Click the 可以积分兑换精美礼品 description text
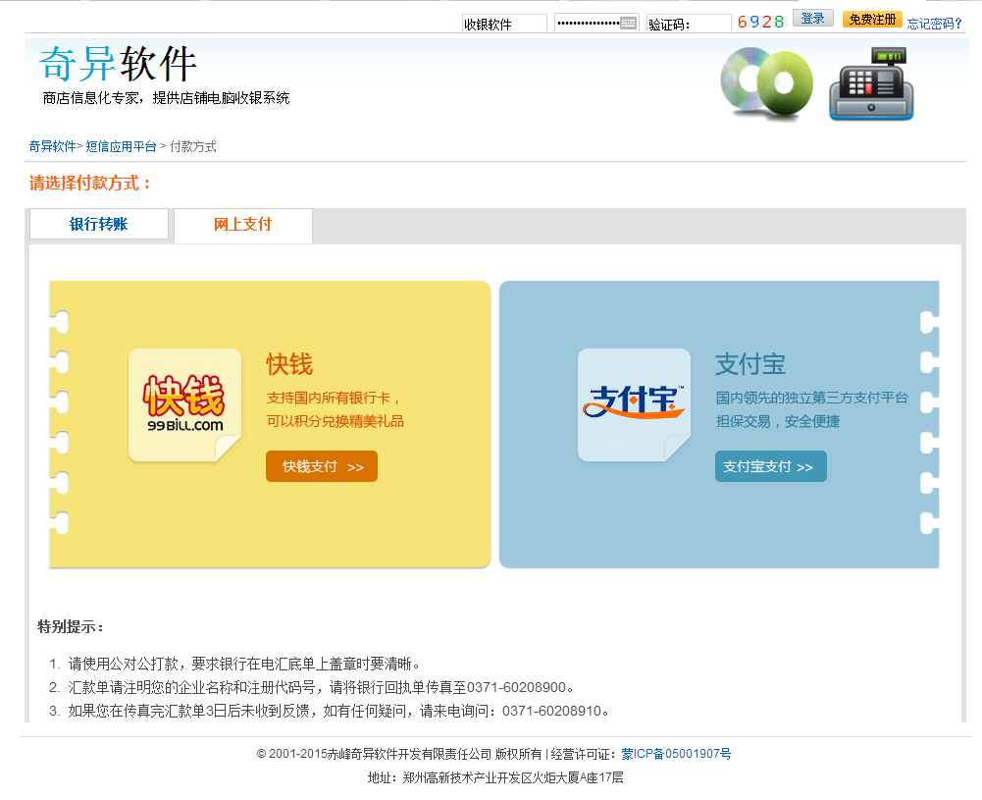982x800 pixels. tap(336, 421)
